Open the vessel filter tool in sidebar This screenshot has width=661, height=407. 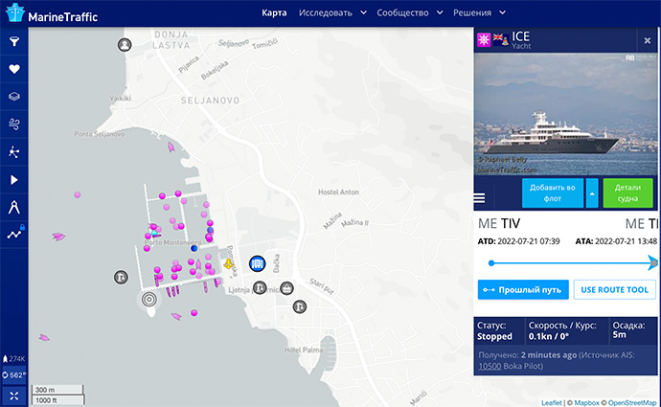(x=13, y=41)
